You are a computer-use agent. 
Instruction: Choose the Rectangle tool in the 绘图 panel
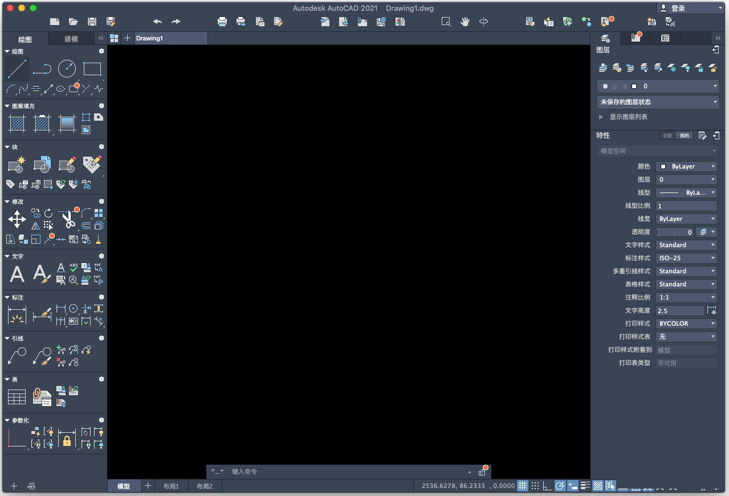(92, 69)
